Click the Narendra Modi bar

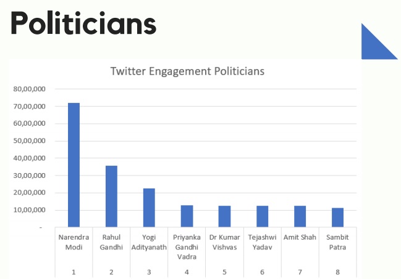tap(74, 165)
